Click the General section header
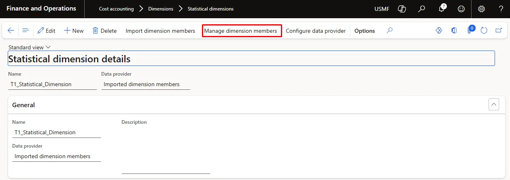 pyautogui.click(x=256, y=105)
